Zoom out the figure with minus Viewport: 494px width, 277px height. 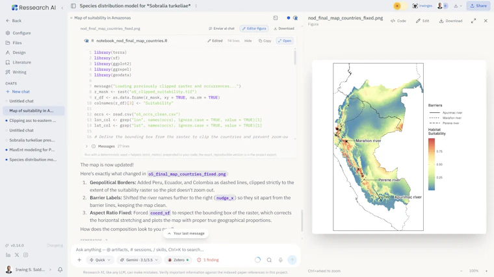tap(461, 271)
